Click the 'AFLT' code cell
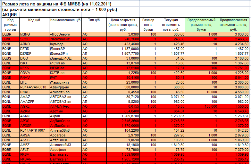251x164 pixels. coord(34,150)
